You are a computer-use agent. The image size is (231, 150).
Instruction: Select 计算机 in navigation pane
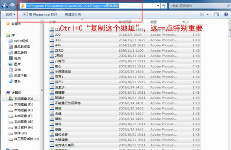click(x=13, y=93)
